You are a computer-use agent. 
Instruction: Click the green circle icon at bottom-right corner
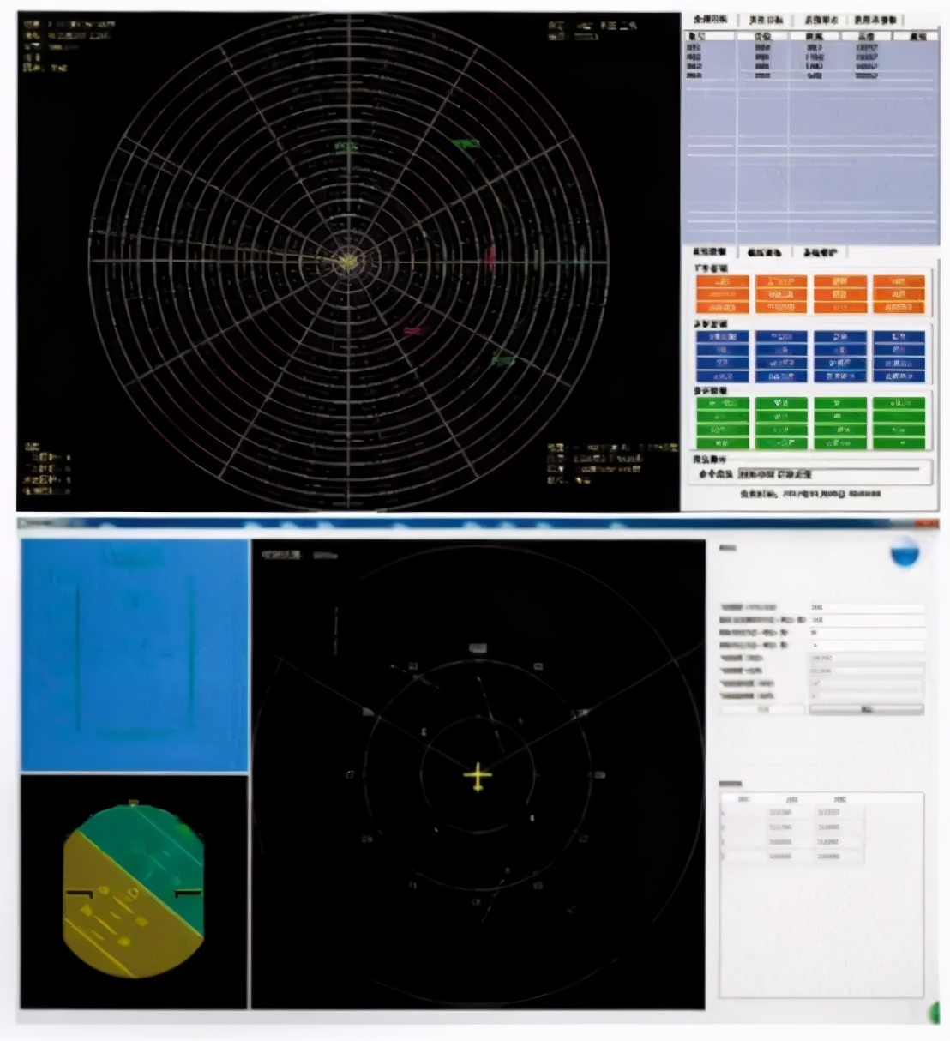(933, 1014)
